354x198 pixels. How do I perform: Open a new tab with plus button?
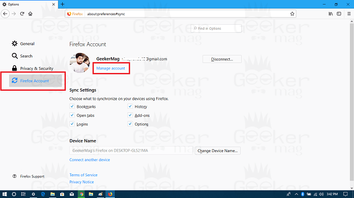(x=63, y=4)
